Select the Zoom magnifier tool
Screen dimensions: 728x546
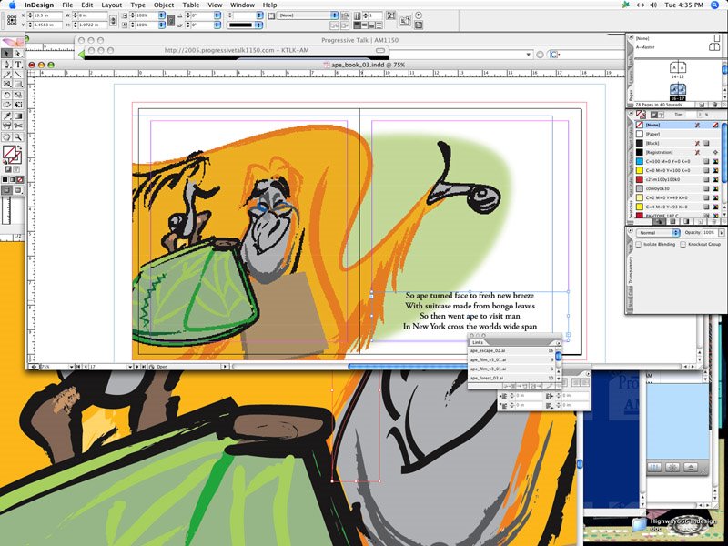pos(18,137)
